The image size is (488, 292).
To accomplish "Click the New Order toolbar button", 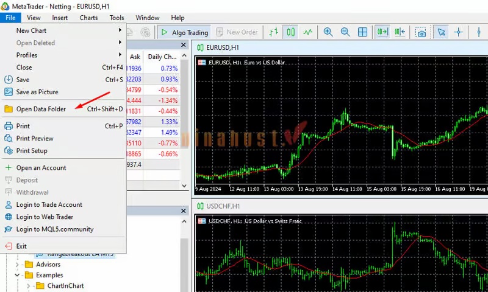I will pyautogui.click(x=237, y=32).
